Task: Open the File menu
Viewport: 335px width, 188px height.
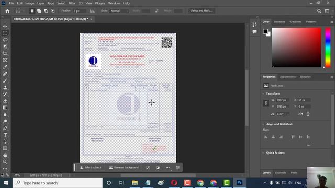Action: point(12,3)
